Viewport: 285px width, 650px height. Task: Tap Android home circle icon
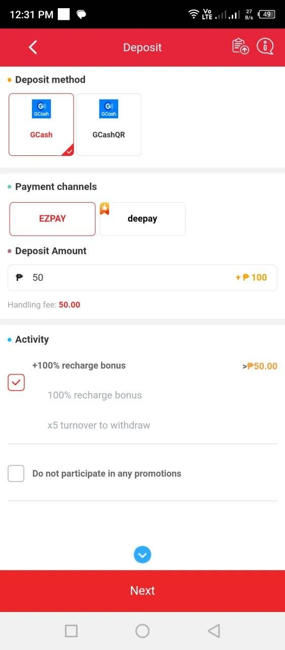tap(142, 631)
